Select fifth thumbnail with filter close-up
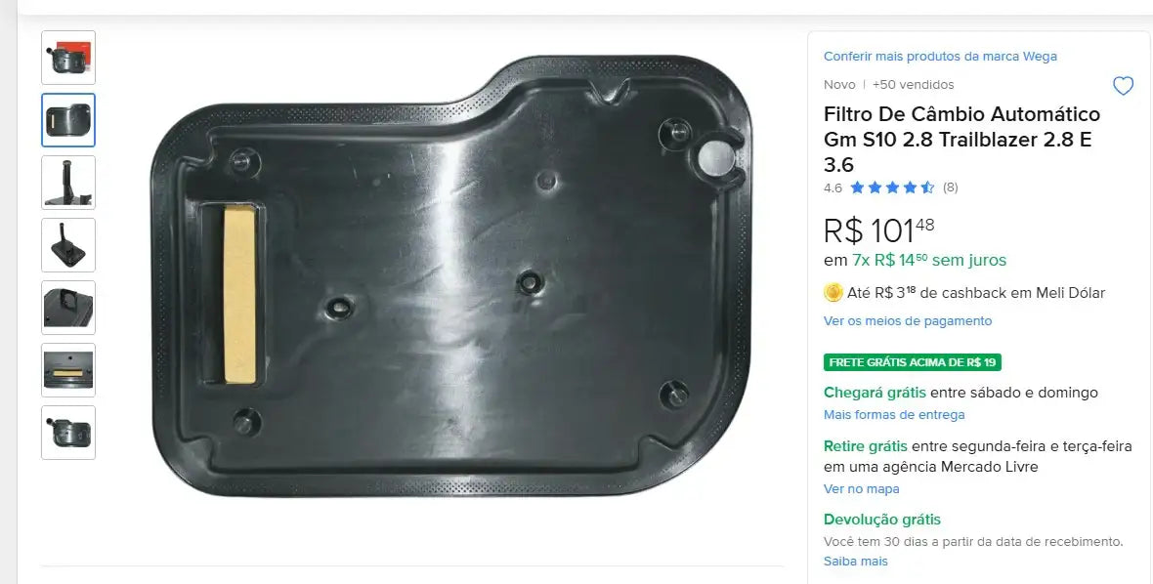 tap(68, 307)
